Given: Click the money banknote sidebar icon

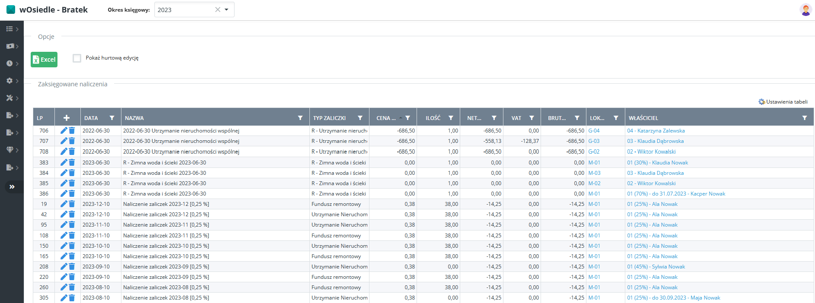Looking at the screenshot, I should (x=10, y=46).
